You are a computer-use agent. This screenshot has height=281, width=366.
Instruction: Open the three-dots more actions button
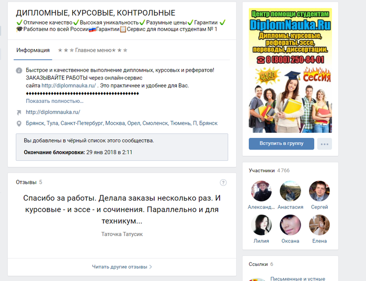(325, 144)
